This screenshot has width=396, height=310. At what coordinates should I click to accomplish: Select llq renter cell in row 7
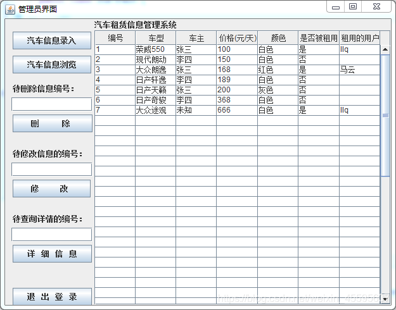pyautogui.click(x=360, y=110)
